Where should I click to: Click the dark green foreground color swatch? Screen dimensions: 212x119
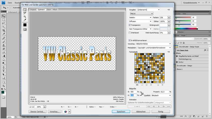[x=3, y=92]
